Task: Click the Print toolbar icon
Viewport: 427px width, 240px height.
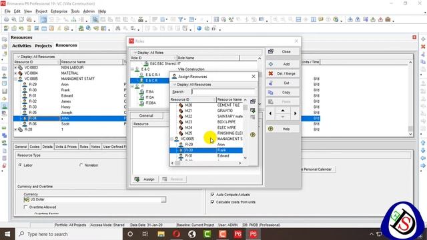Action: pyautogui.click(x=6, y=19)
